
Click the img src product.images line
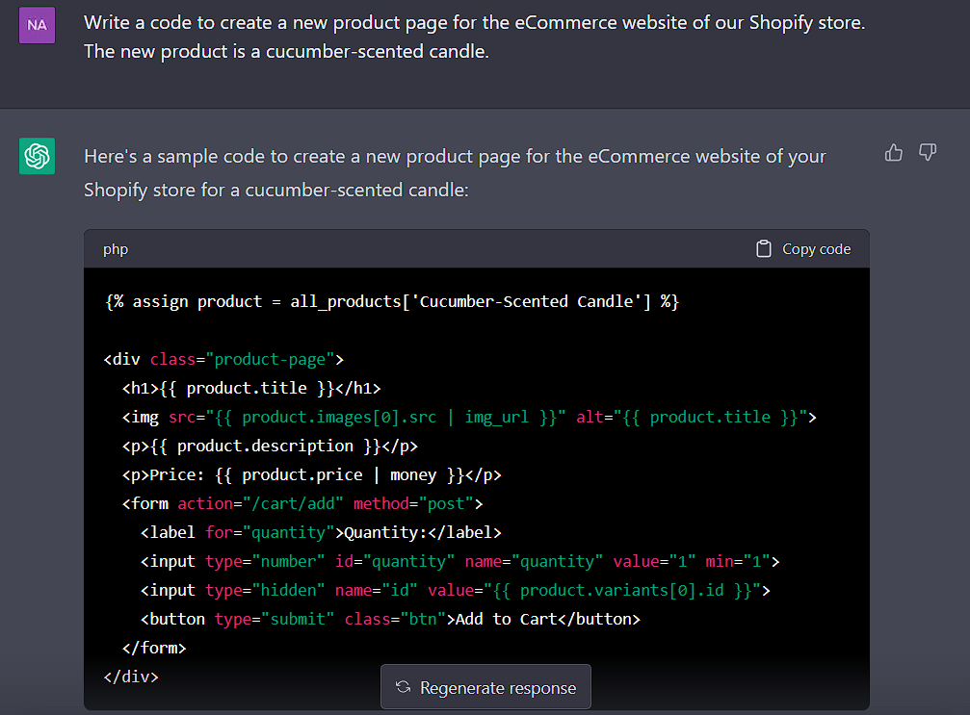(x=469, y=417)
